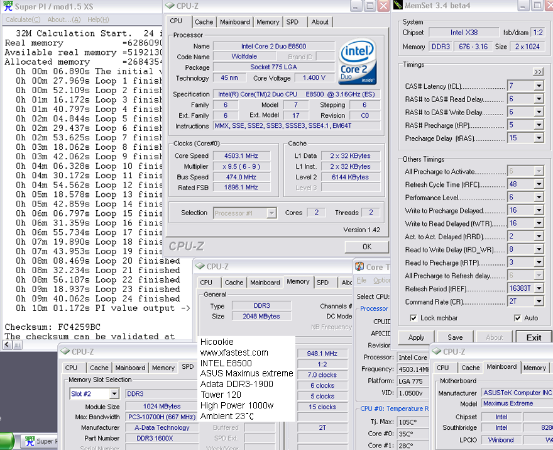553x450 pixels.
Task: Click the 948.1 MHz memory frequency value
Action: click(x=322, y=354)
